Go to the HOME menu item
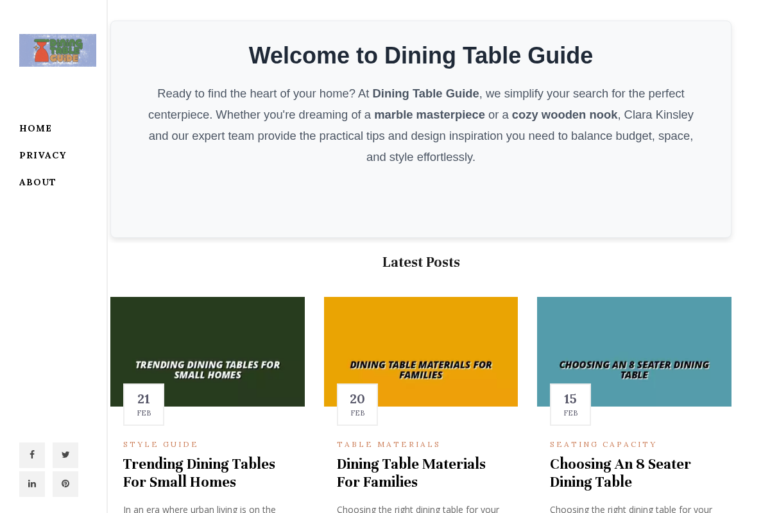The width and height of the screenshot is (770, 513). click(x=35, y=128)
